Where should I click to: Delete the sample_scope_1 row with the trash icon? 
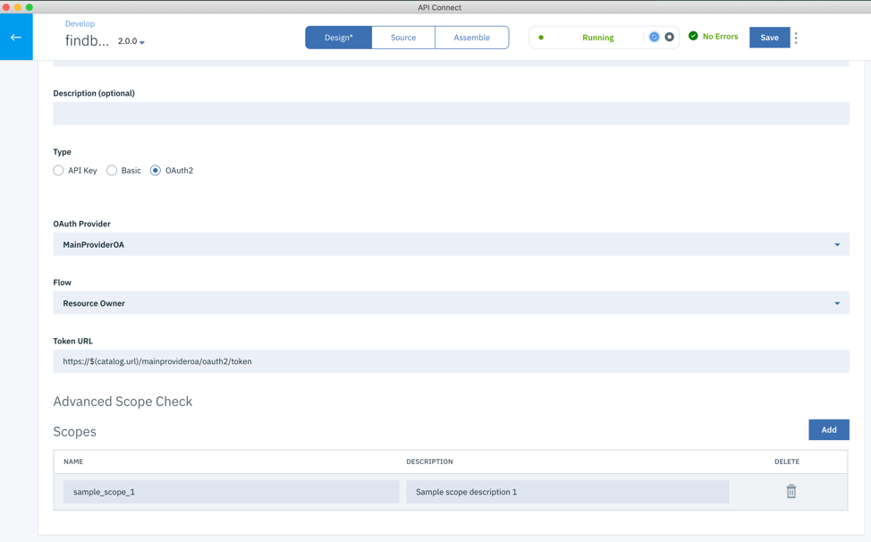pyautogui.click(x=791, y=491)
